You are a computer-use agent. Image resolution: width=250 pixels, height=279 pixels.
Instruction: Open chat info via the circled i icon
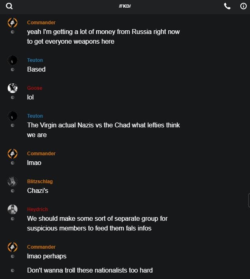(x=244, y=6)
